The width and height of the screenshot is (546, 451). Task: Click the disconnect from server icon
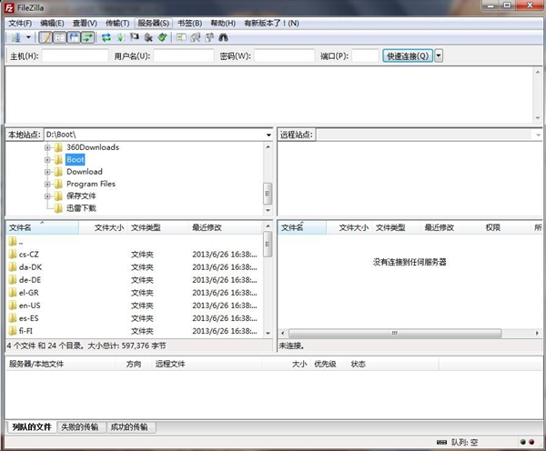pyautogui.click(x=148, y=37)
